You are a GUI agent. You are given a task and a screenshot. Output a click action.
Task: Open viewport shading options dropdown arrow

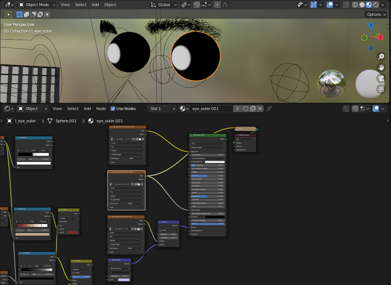tap(383, 5)
